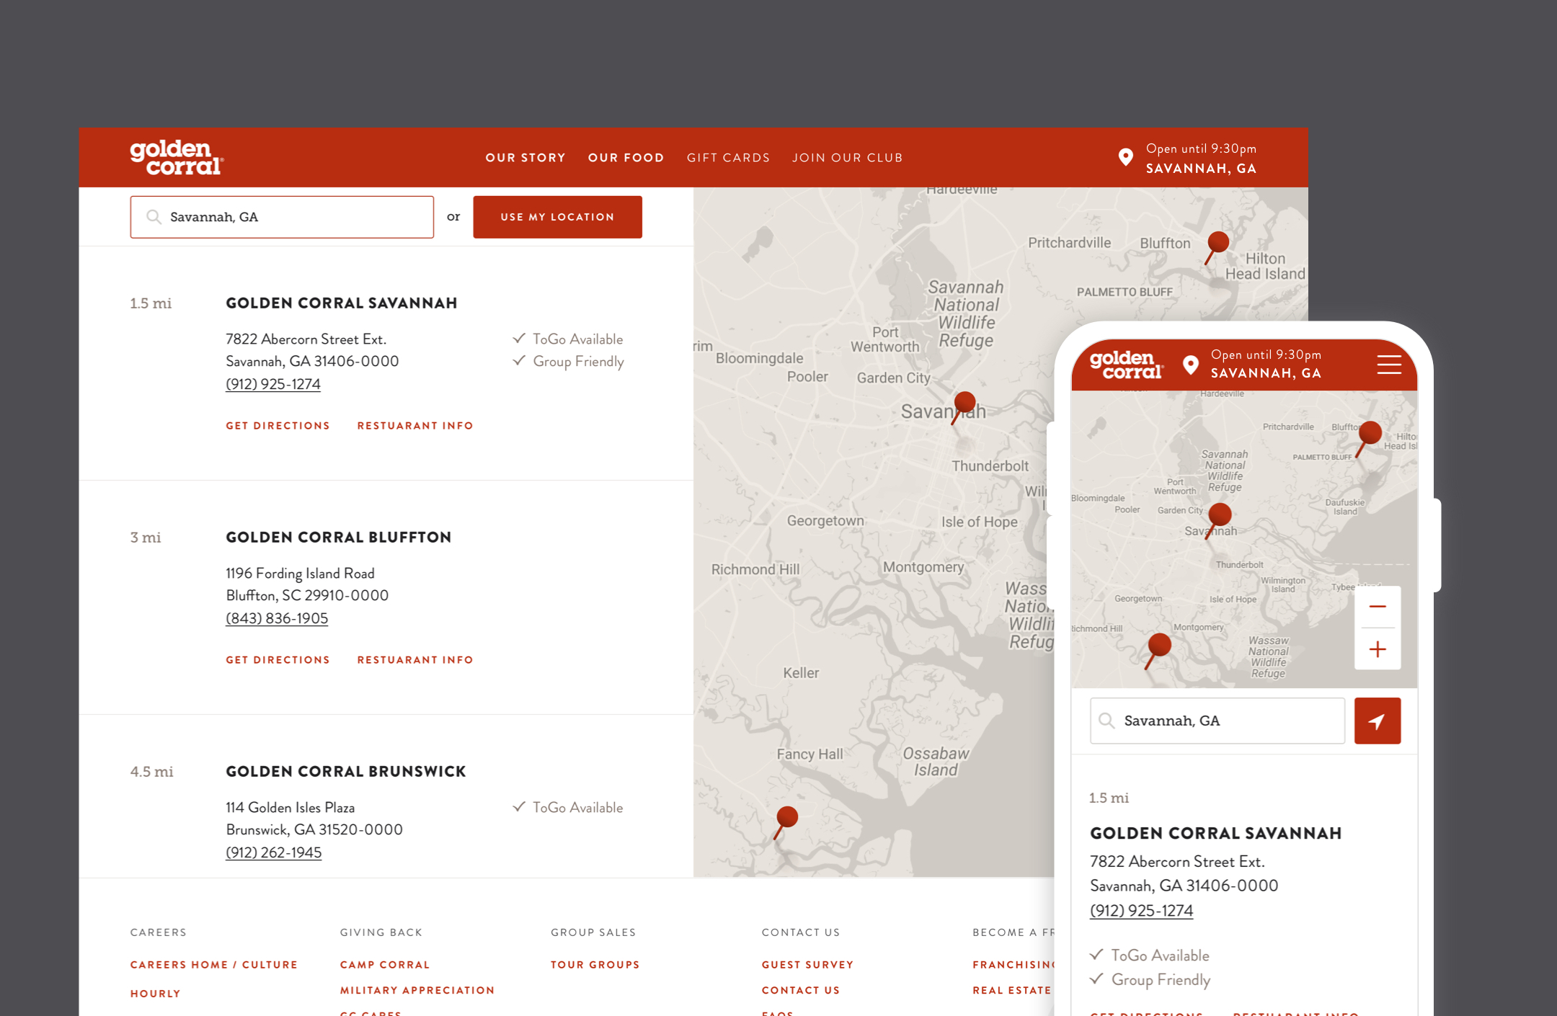Click the search magnifier icon in desktop search field
1557x1016 pixels.
154,217
